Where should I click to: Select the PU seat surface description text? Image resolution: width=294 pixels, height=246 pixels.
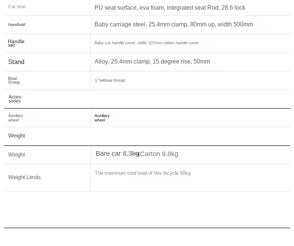click(x=170, y=8)
